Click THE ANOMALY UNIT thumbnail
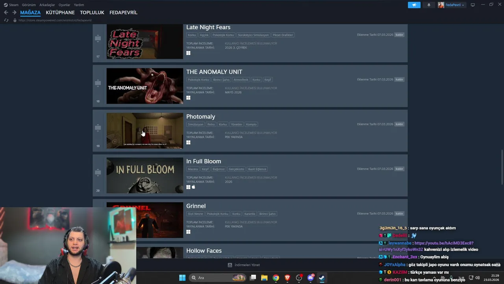Image resolution: width=504 pixels, height=284 pixels. pos(145,86)
